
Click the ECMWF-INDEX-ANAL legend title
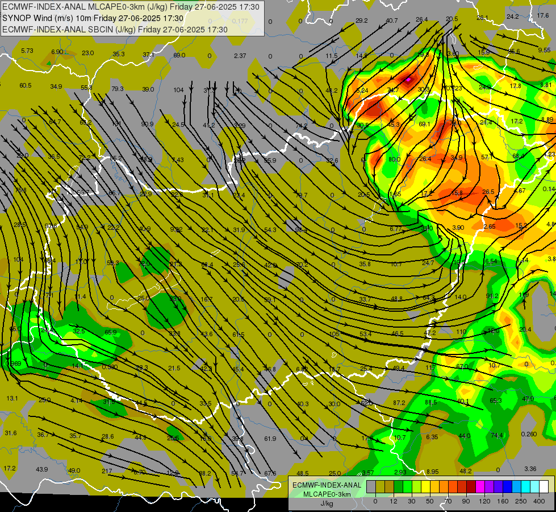(x=327, y=485)
